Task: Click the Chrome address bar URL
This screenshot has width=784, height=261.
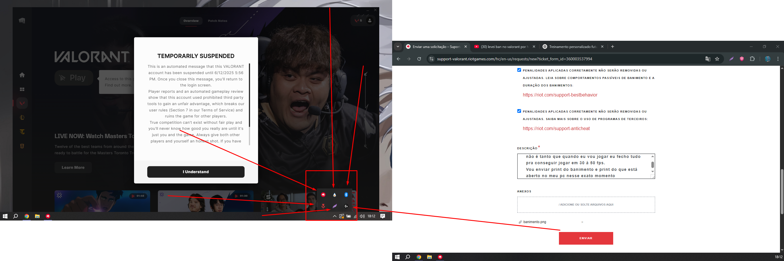Action: 514,59
